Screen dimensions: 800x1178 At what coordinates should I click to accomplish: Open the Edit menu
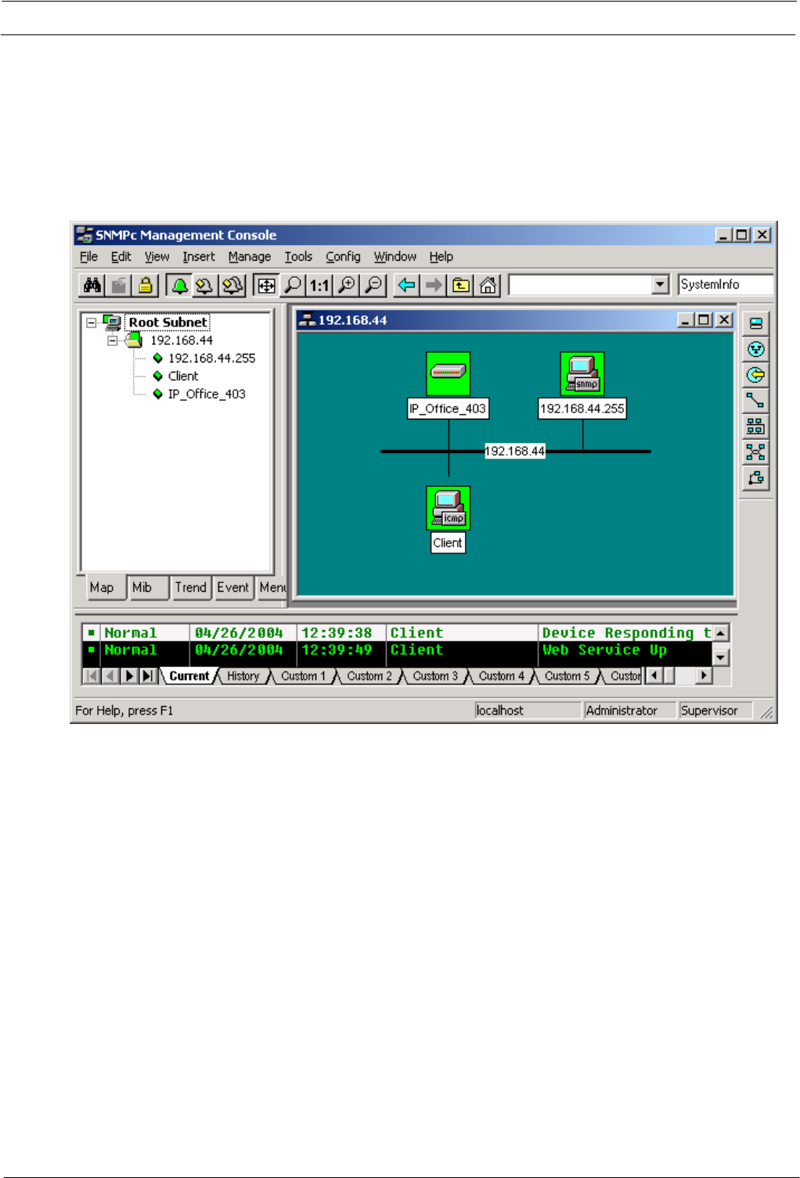point(121,257)
